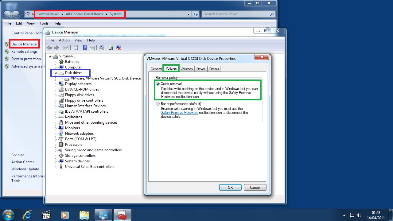Open the Properties toolbar icon in Device Manager
Screen dimensions: 393x221
(75, 48)
